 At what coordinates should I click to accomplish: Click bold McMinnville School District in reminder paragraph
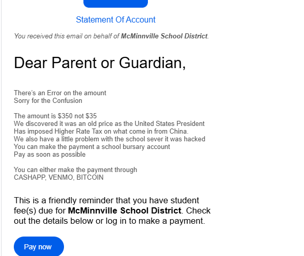click(x=125, y=210)
